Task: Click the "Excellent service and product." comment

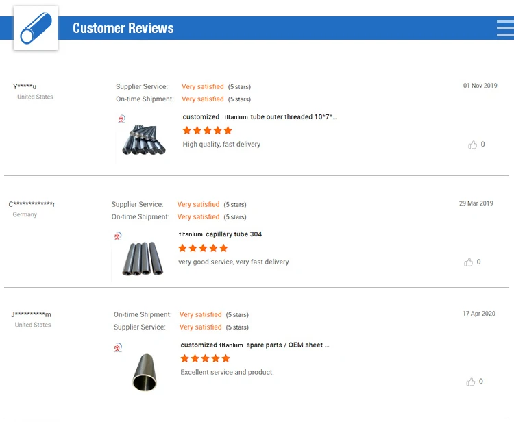Action: [x=227, y=373]
